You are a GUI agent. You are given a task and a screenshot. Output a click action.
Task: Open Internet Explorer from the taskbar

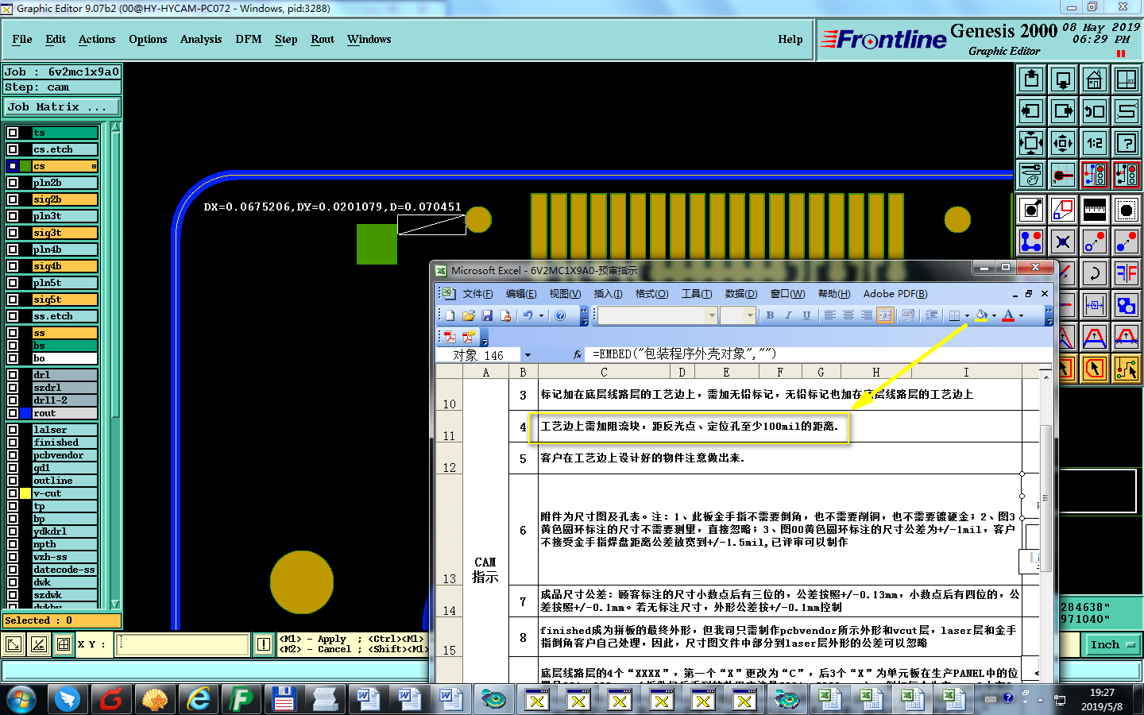199,699
